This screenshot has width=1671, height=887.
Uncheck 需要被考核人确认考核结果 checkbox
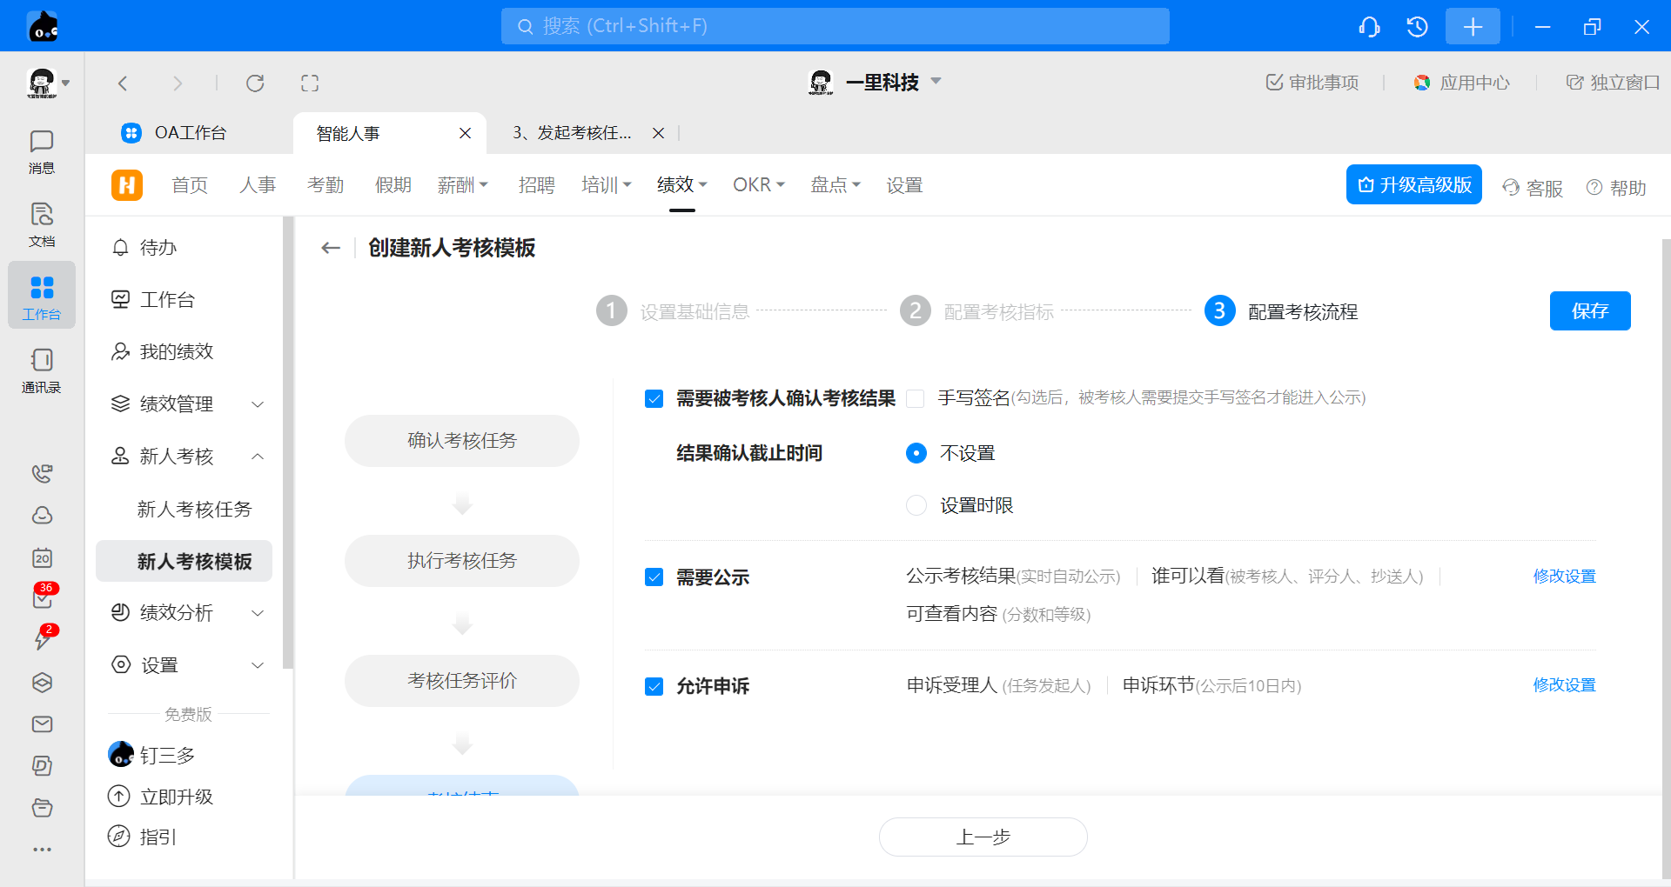pyautogui.click(x=654, y=398)
